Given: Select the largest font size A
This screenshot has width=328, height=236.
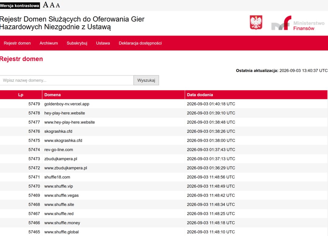Looking at the screenshot, I should coord(46,5).
